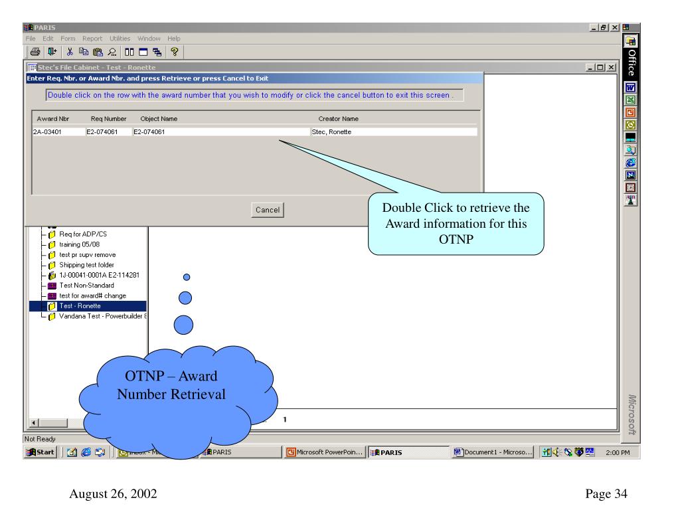Click the Tile windows toolbar icon
Image resolution: width=680 pixels, height=510 pixels.
pyautogui.click(x=129, y=52)
